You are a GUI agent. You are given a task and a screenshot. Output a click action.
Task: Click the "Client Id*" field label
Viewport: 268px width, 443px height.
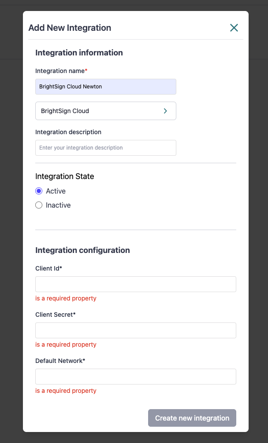(48, 268)
